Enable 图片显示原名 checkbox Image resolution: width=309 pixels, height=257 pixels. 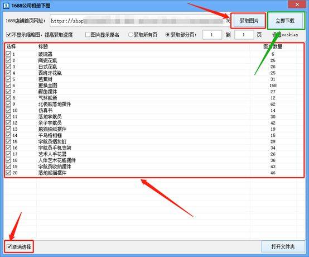[x=88, y=35]
